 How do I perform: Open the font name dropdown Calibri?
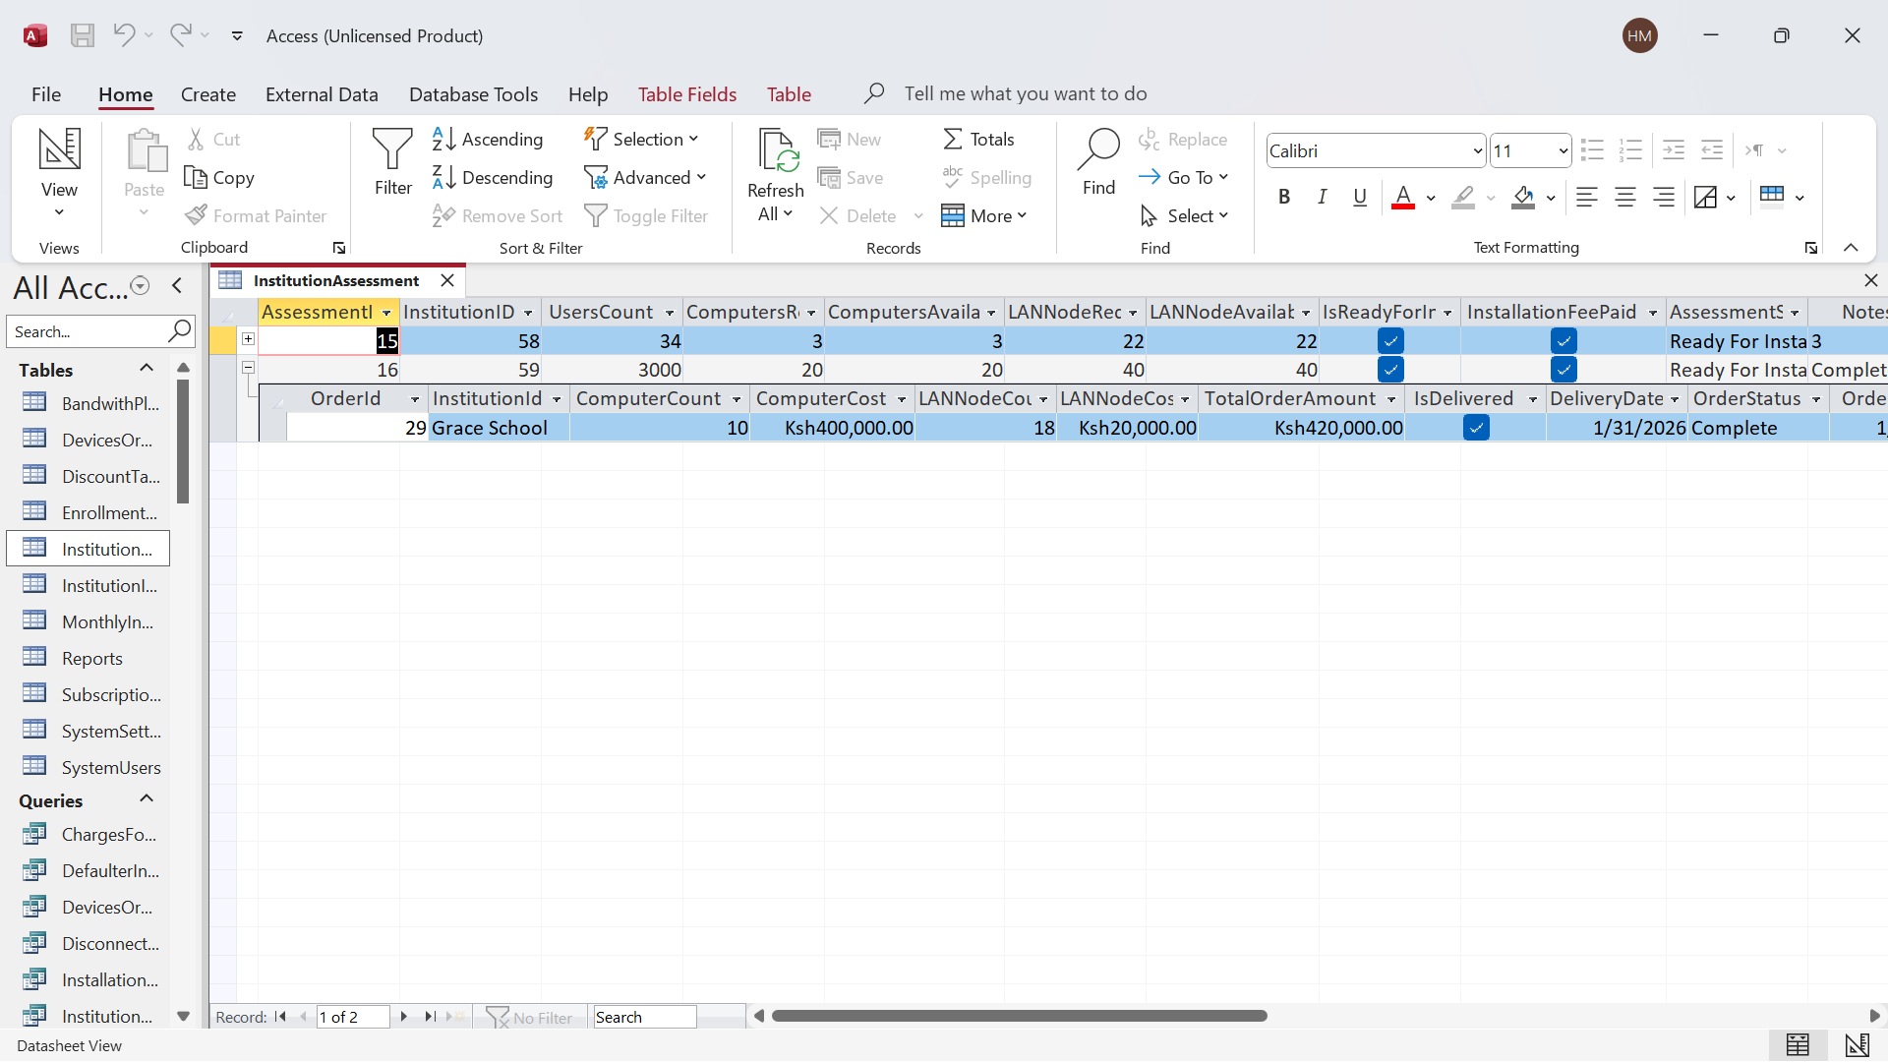(1477, 150)
